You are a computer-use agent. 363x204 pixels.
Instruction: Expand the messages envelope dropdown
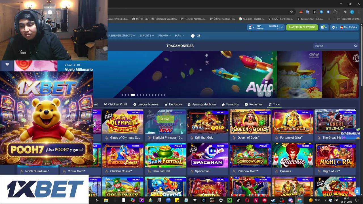324,27
